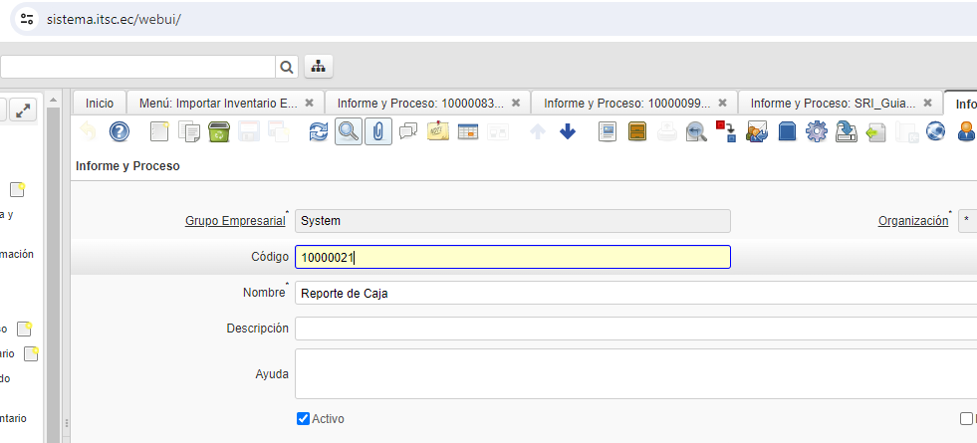Click the Grupo Empresarial label link
Screen dimensions: 977x443
point(235,221)
